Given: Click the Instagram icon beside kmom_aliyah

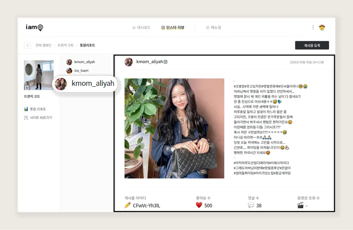Looking at the screenshot, I should 165,61.
